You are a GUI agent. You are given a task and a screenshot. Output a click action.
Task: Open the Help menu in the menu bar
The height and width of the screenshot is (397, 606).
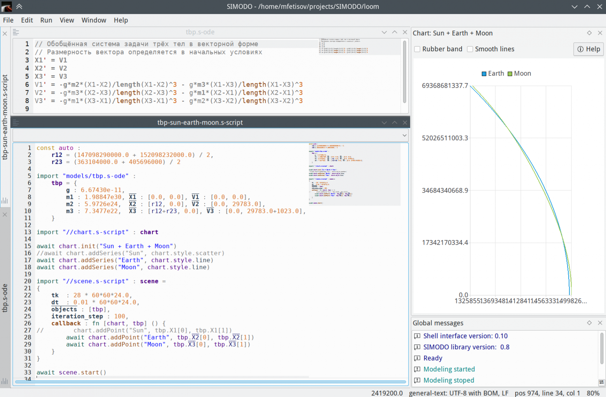(121, 20)
